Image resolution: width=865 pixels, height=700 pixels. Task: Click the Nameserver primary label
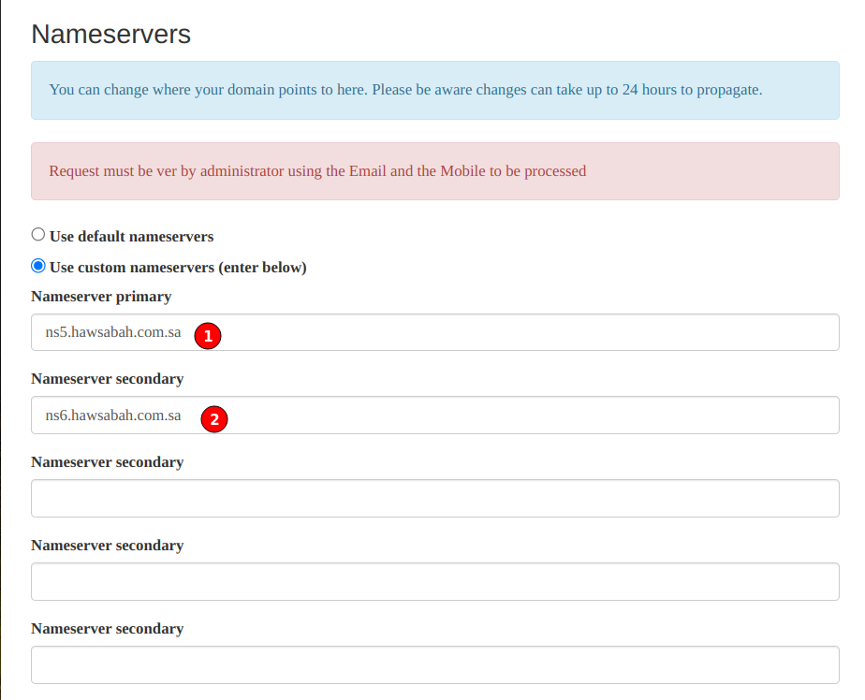(x=101, y=297)
